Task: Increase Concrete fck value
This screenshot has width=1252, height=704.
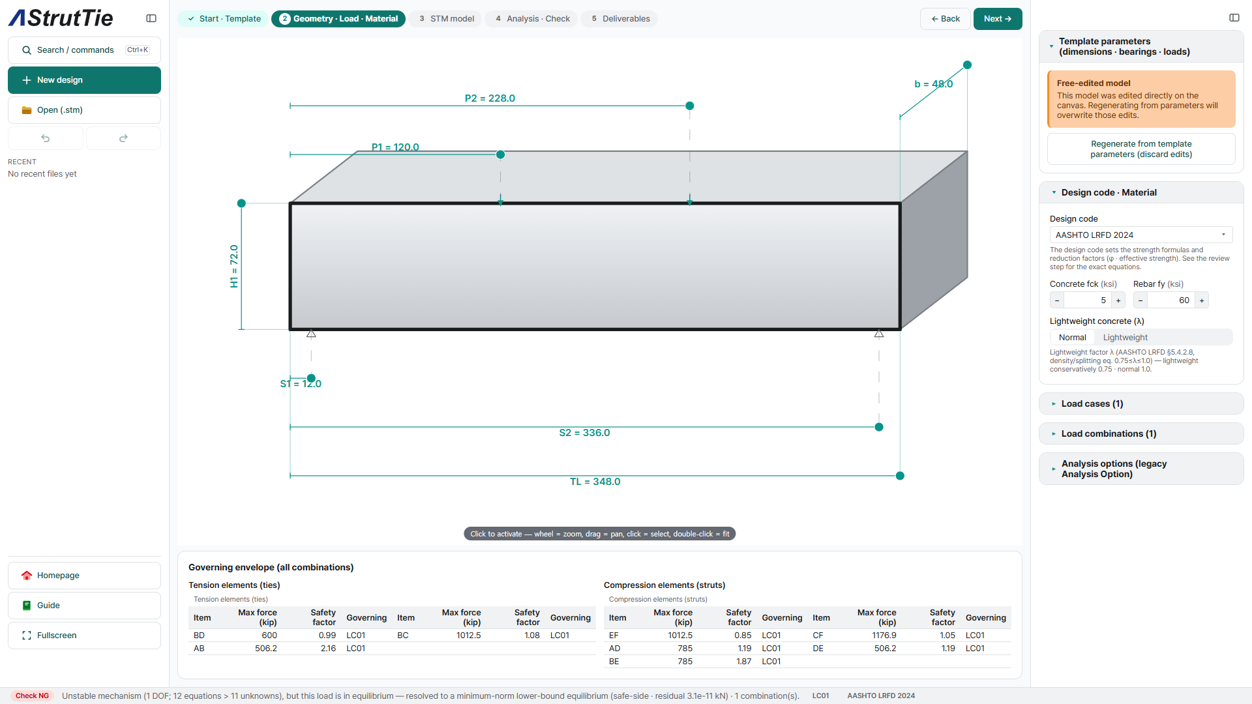Action: pyautogui.click(x=1118, y=301)
